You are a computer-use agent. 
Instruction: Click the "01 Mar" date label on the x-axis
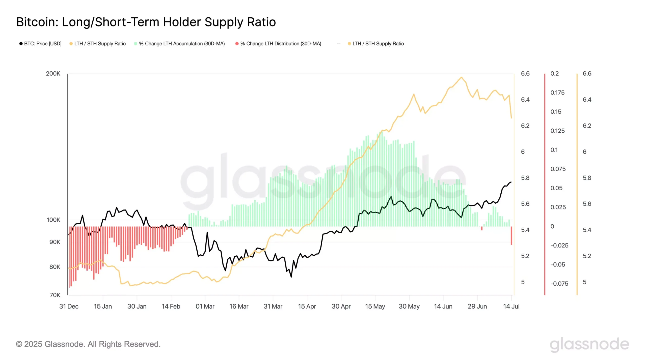(205, 306)
